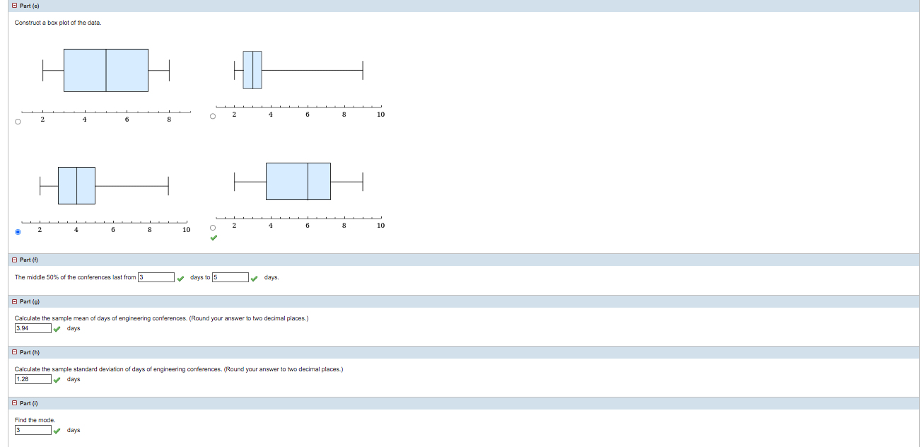922x447 pixels.
Task: Collapse the Part (g) section
Action: point(15,301)
